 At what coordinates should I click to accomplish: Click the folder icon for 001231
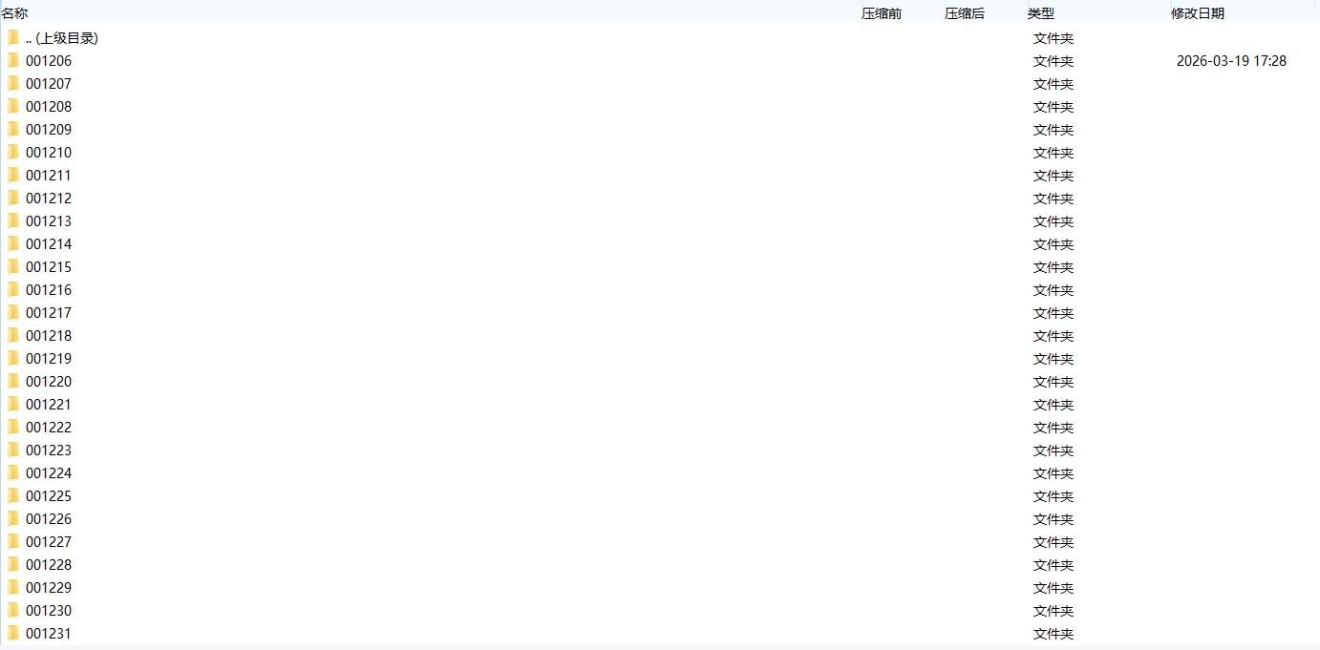(x=13, y=634)
